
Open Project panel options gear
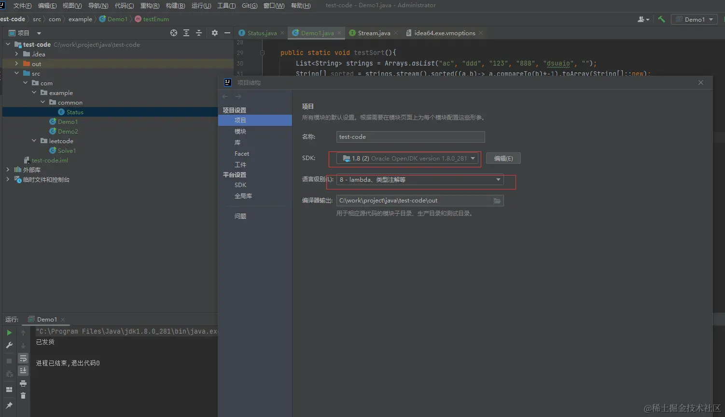point(215,33)
